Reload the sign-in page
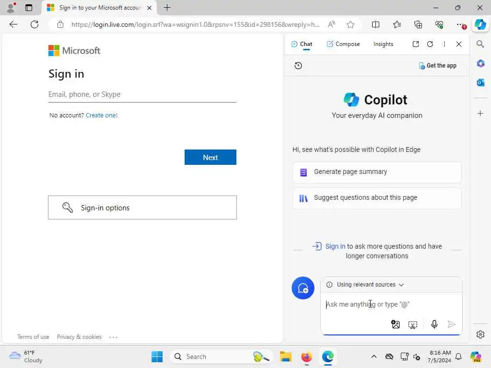This screenshot has height=368, width=491. tap(35, 24)
